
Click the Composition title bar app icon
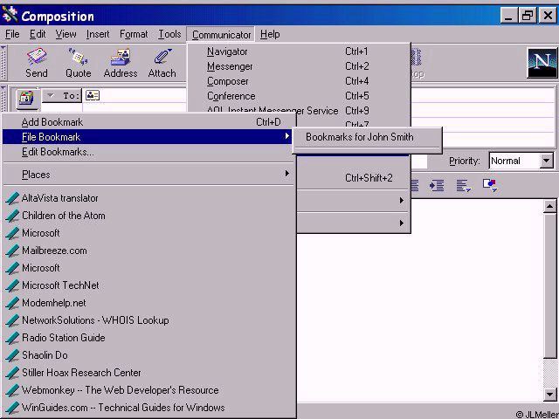click(x=10, y=16)
